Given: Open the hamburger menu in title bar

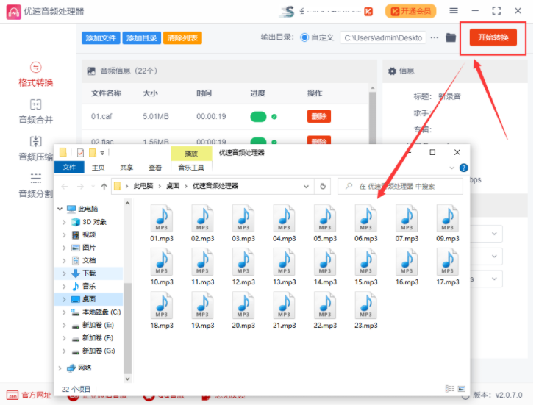Looking at the screenshot, I should point(454,11).
